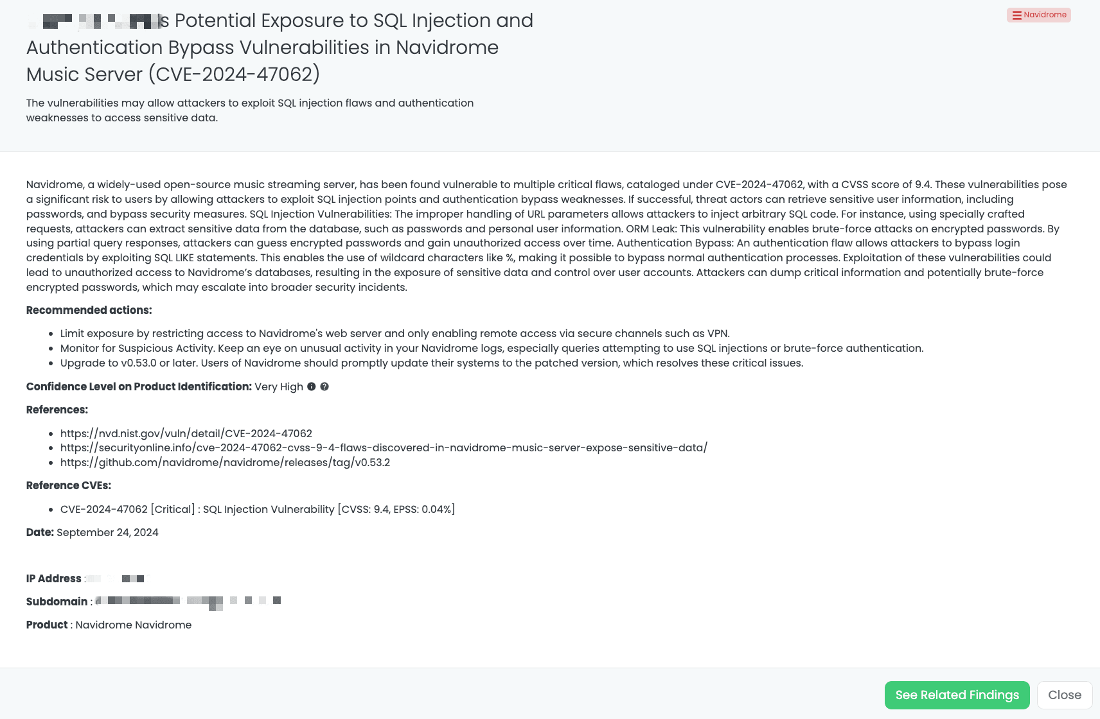The image size is (1100, 719).
Task: Click the vulnerability title heading text
Action: (x=280, y=48)
